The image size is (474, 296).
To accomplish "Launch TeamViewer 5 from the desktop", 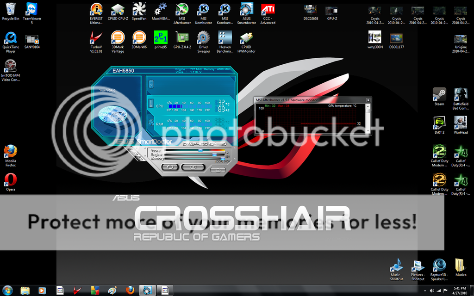I will click(32, 13).
